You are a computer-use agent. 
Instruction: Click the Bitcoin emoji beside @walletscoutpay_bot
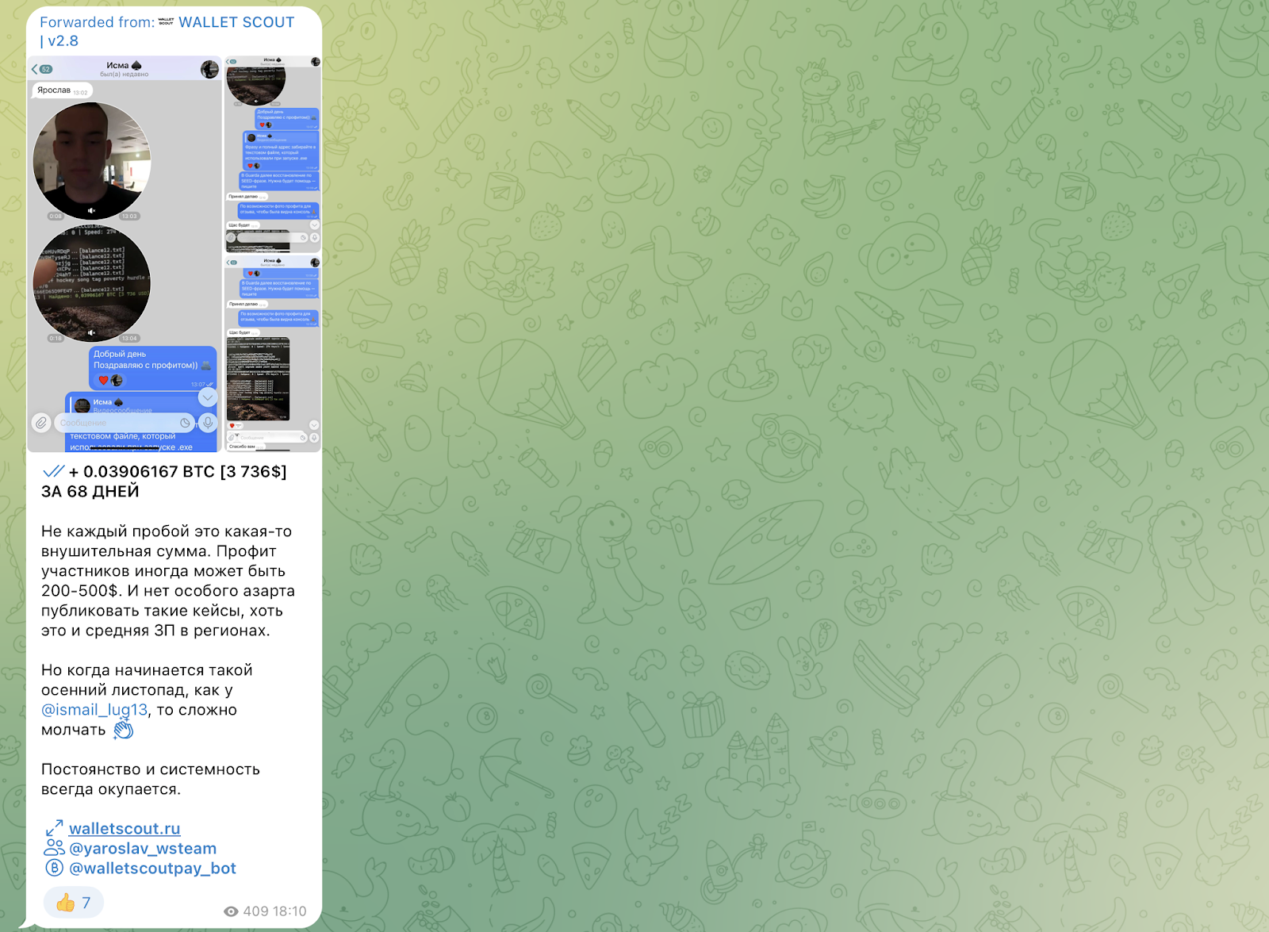(54, 868)
